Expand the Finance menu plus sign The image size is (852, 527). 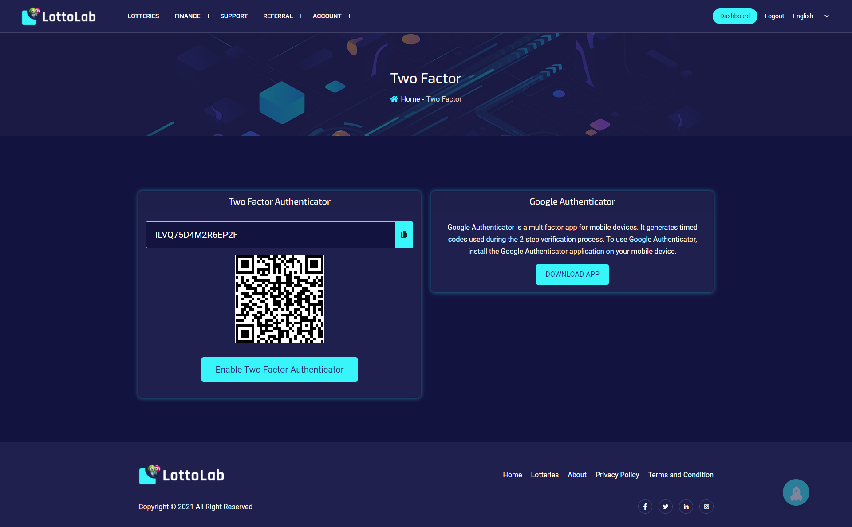tap(208, 16)
